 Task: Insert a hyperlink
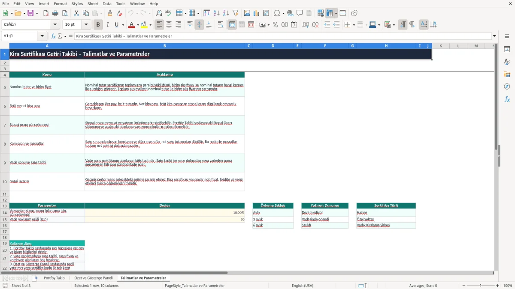point(290,13)
